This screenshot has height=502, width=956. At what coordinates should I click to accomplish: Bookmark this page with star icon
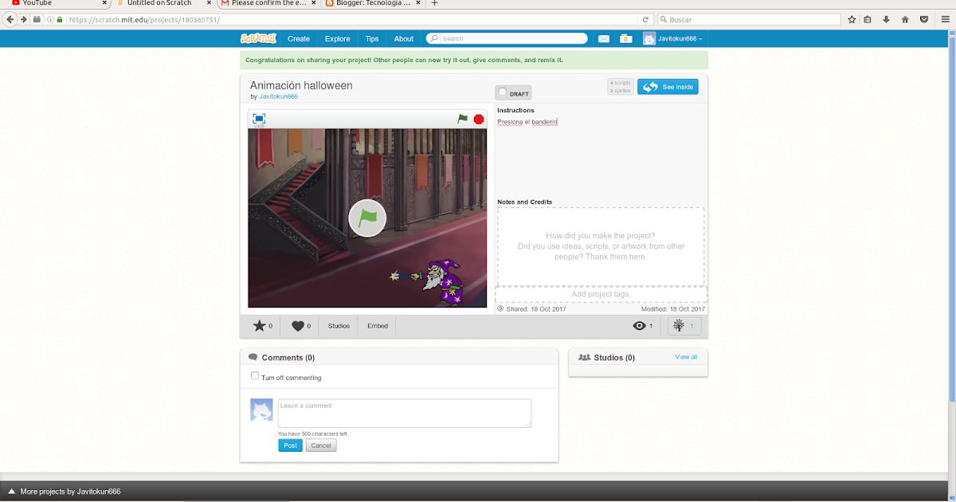tap(852, 19)
